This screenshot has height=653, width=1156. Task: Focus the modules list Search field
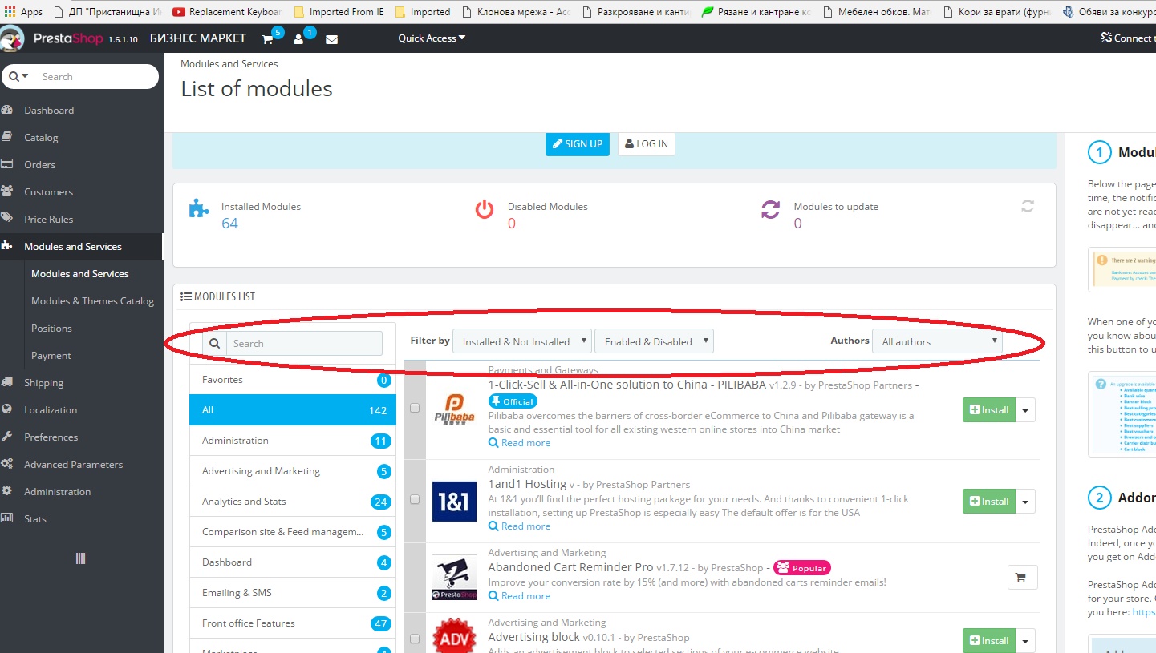(x=304, y=343)
